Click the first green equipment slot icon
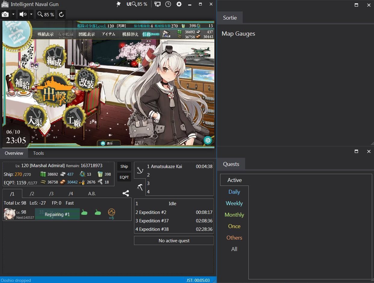This screenshot has width=374, height=283. tap(84, 212)
